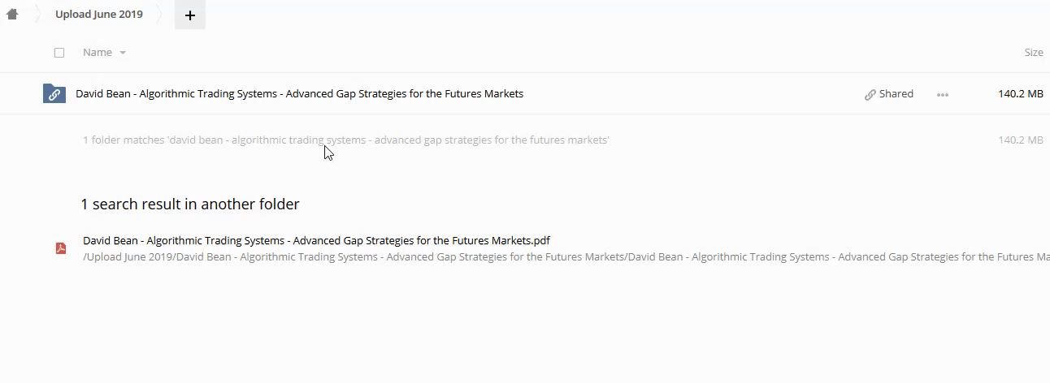This screenshot has width=1050, height=383.
Task: Click the Shared label on the folder row
Action: point(896,94)
